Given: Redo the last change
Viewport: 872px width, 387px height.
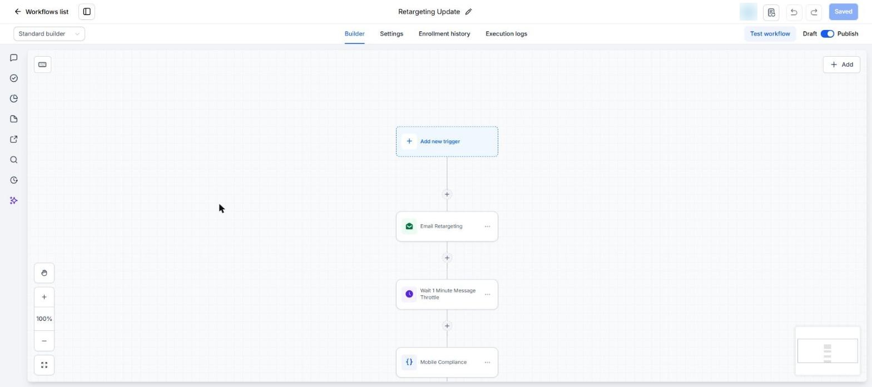Looking at the screenshot, I should [814, 12].
